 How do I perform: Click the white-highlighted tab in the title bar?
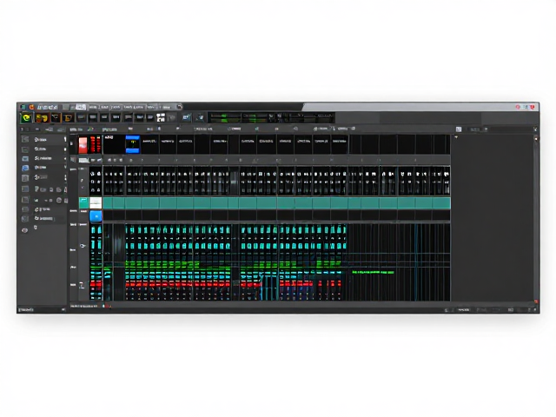(x=81, y=107)
